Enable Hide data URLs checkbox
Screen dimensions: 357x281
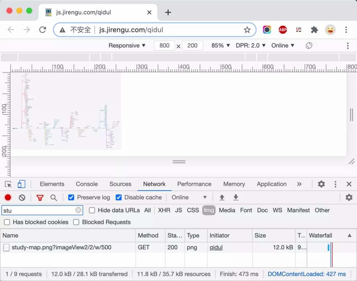[92, 210]
